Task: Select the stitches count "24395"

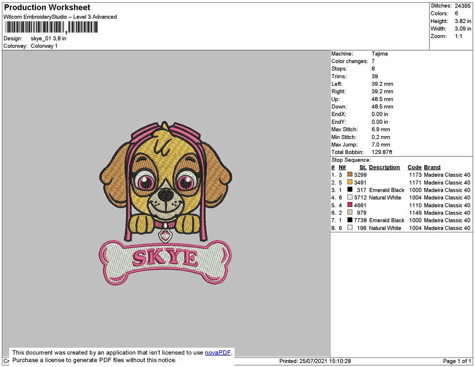Action: [463, 6]
